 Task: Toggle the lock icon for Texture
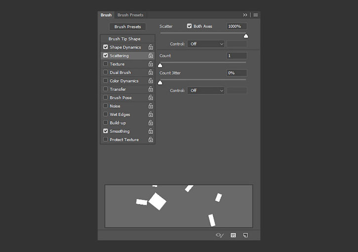(151, 64)
